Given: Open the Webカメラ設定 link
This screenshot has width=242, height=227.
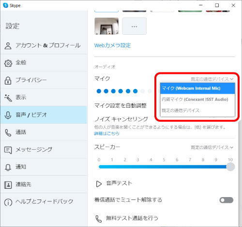Looking at the screenshot, I should (x=112, y=45).
